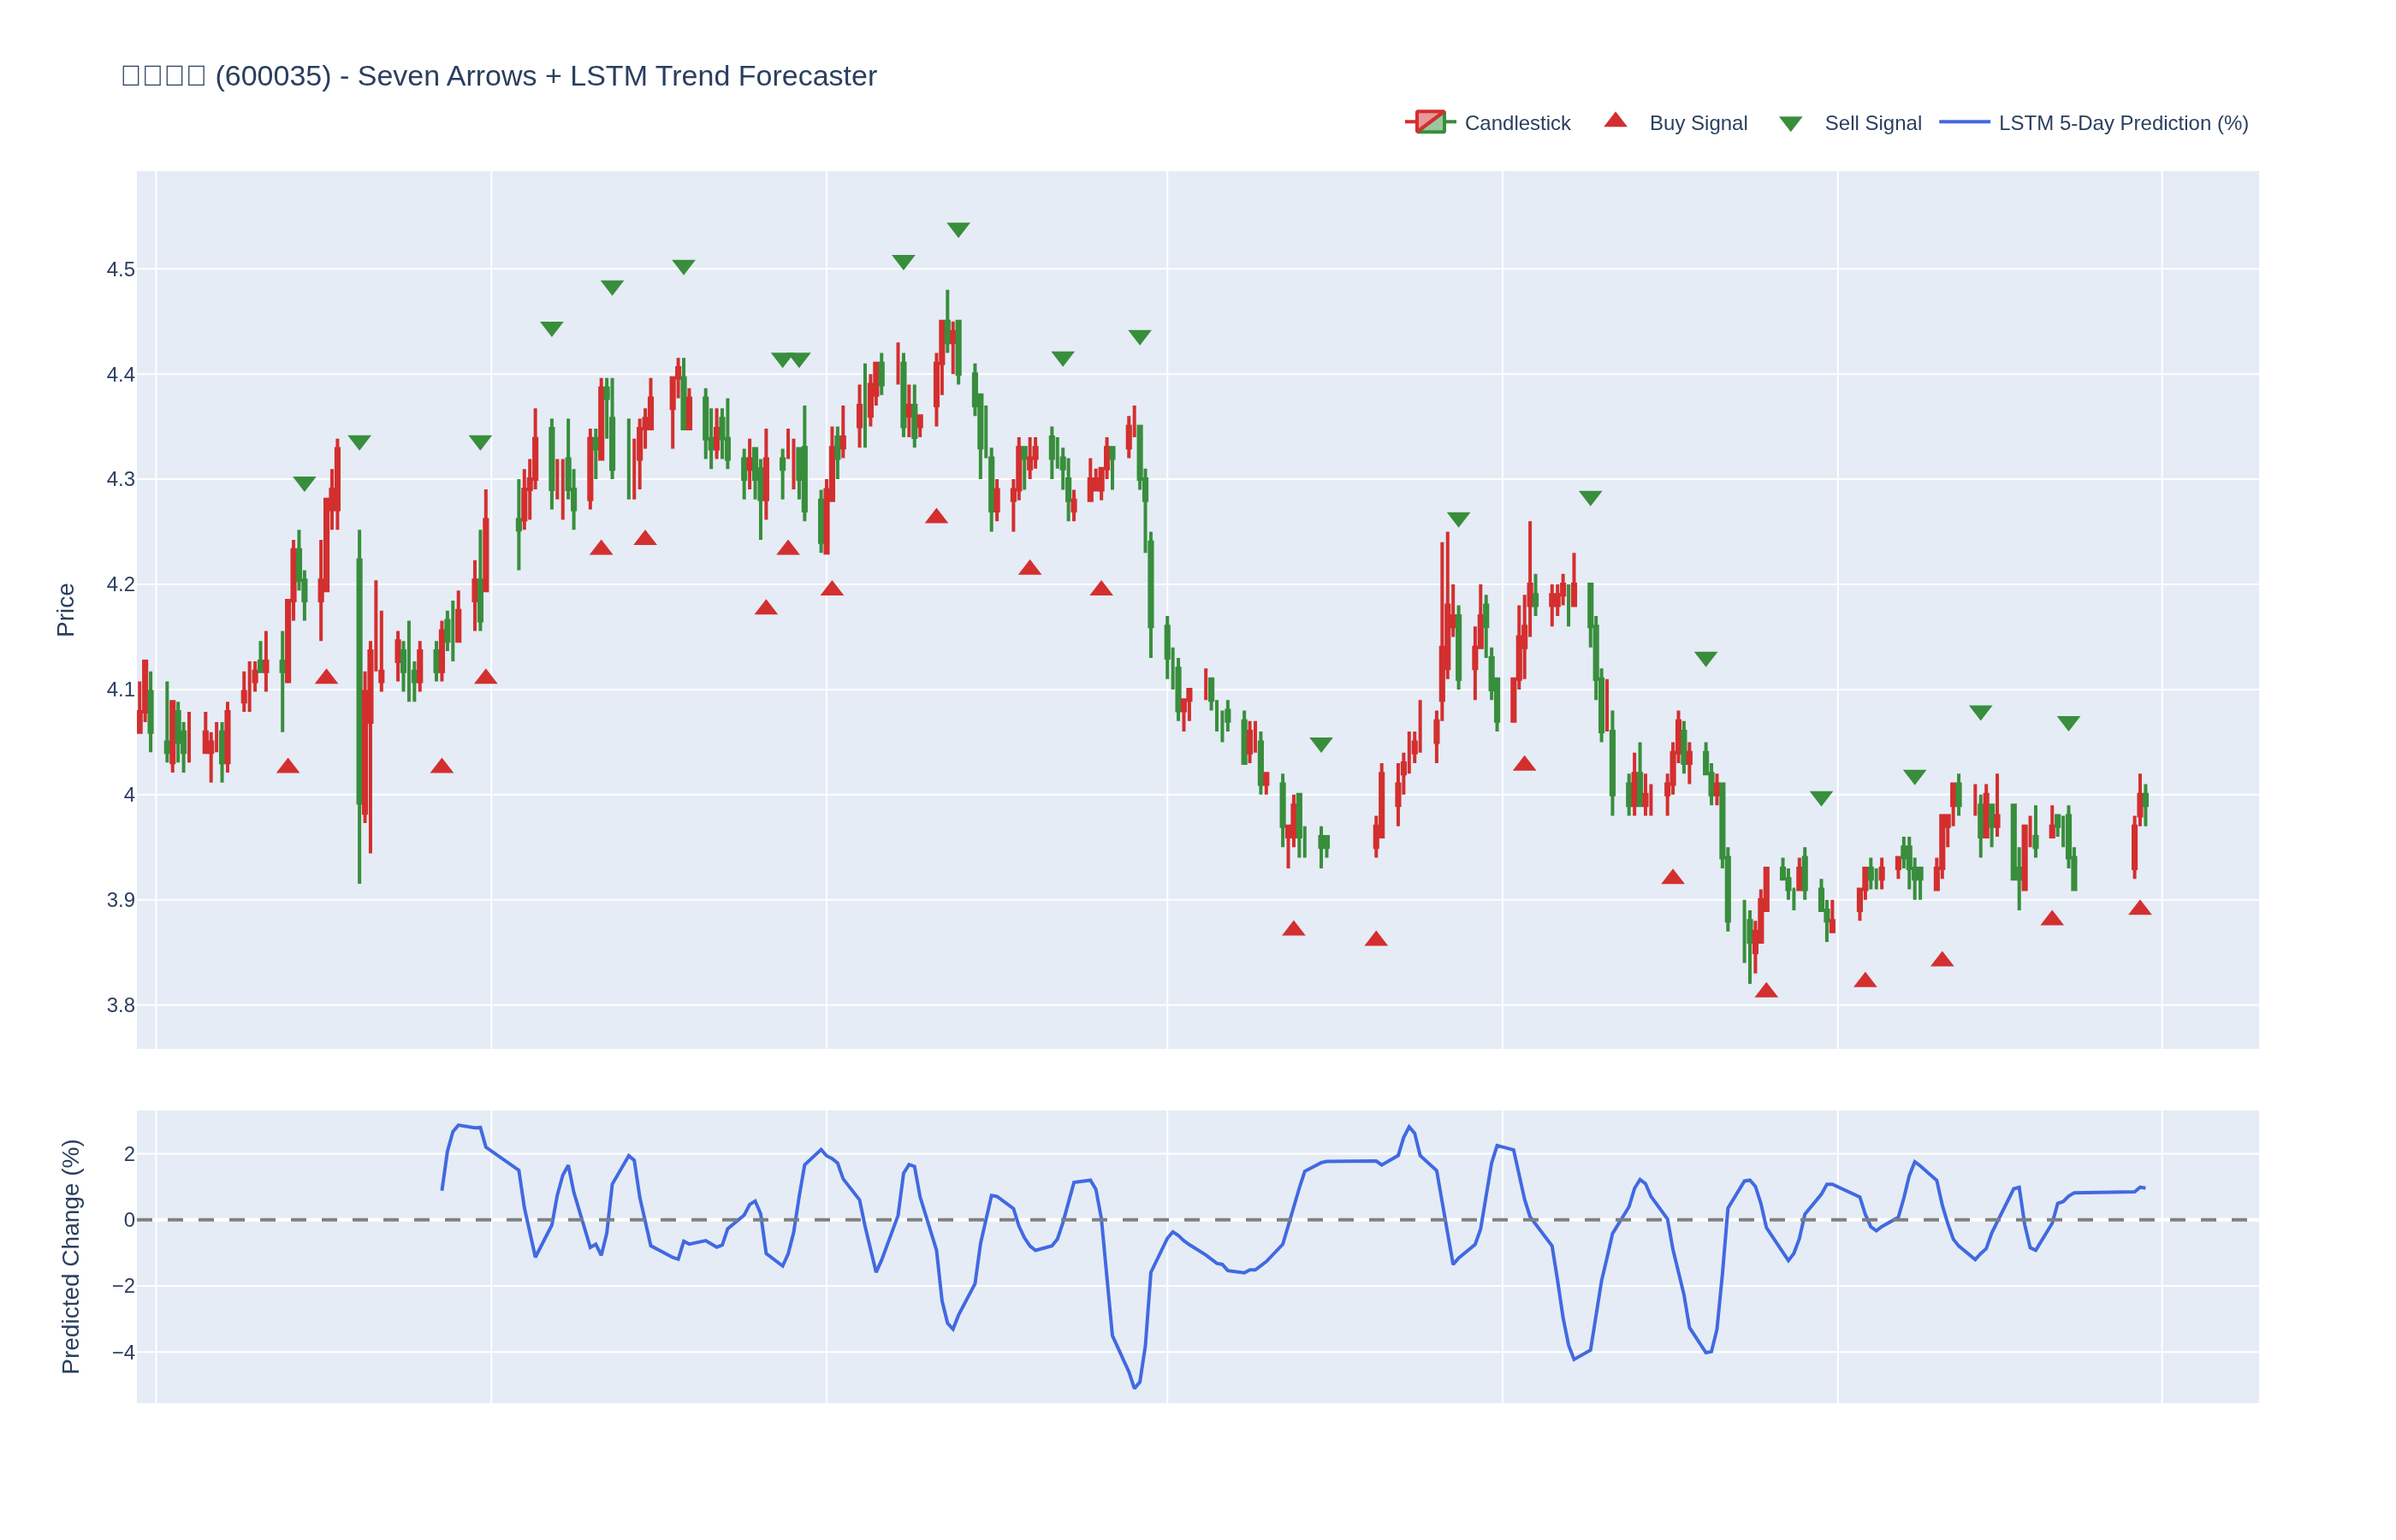Click the leftmost green sell signal triangle
Viewport: 2396px width, 1540px height.
click(x=304, y=483)
